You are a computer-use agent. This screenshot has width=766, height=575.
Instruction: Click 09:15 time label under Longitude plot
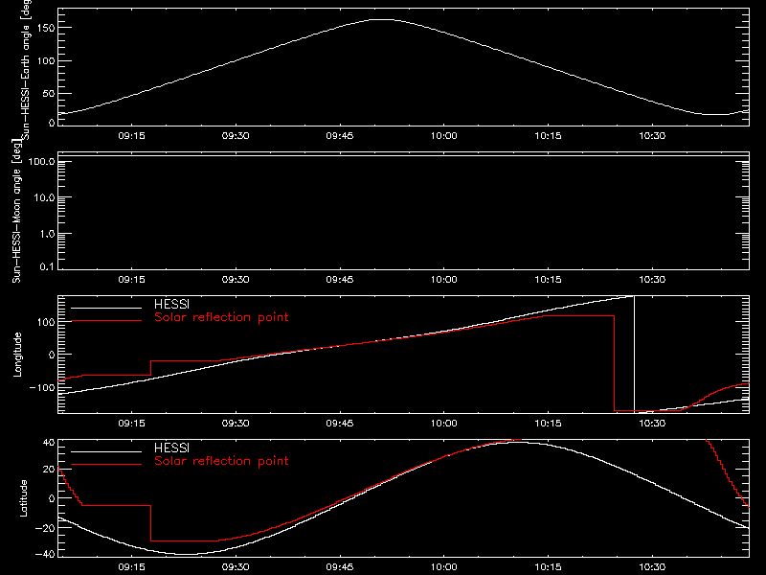point(131,424)
